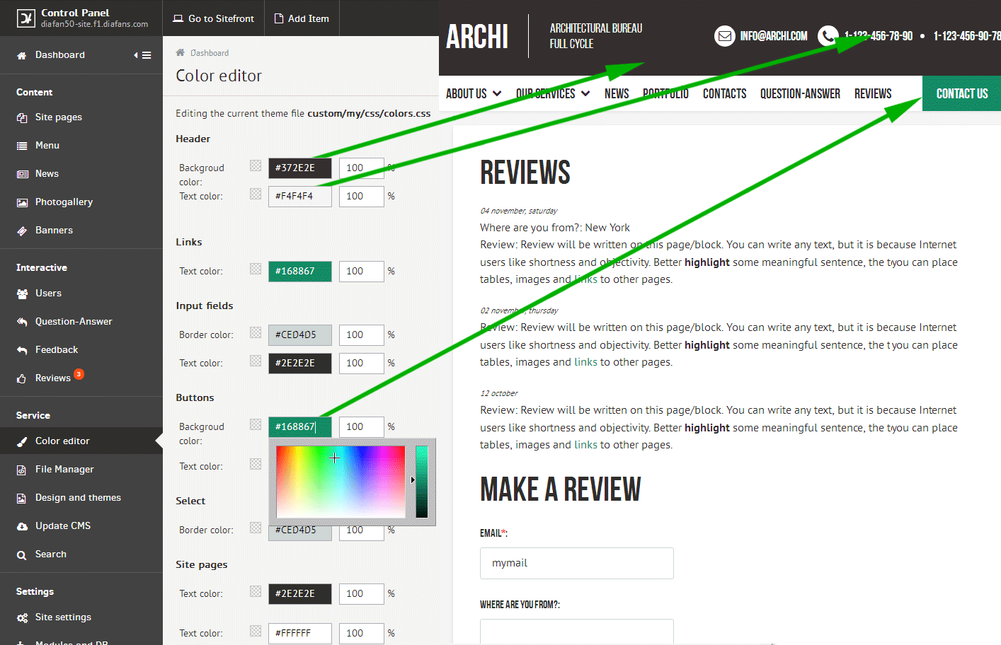Click the Users icon

click(x=22, y=294)
